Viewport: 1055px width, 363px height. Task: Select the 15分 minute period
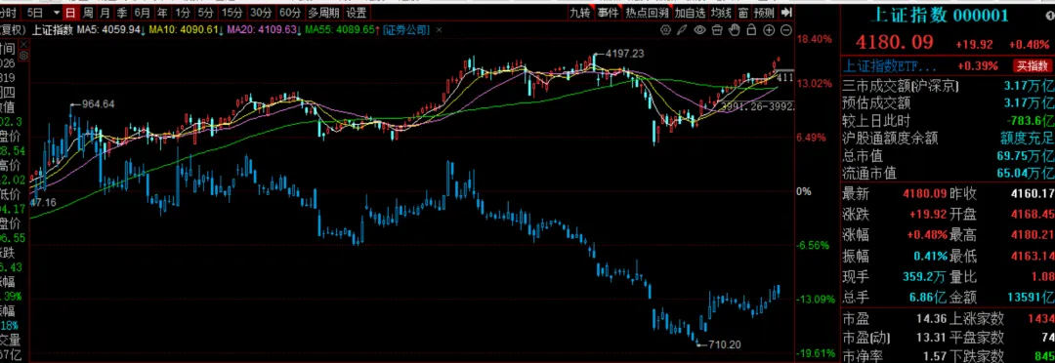232,13
